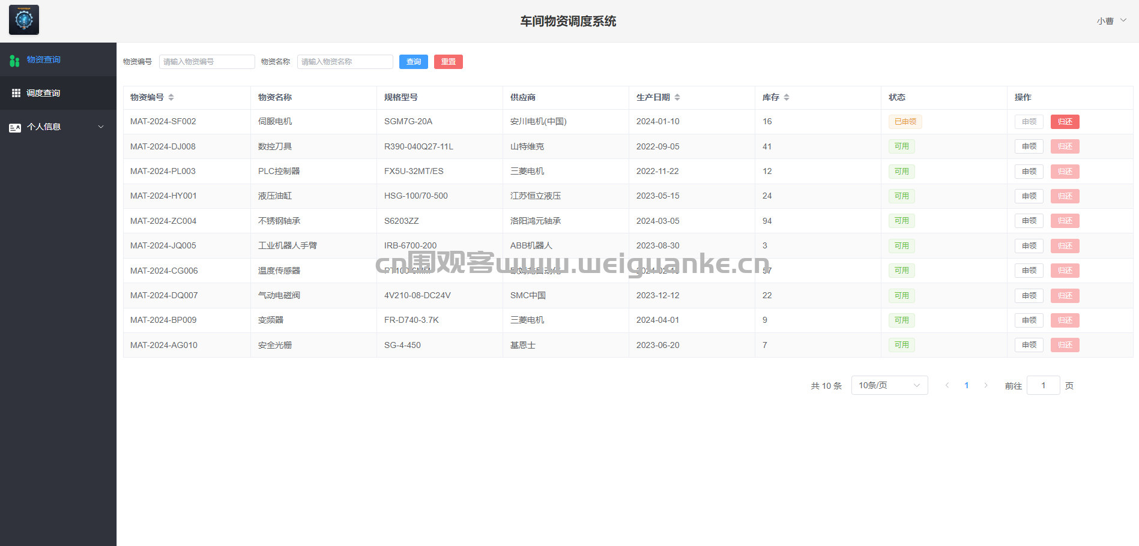Click cell 伺服电机

click(x=275, y=122)
